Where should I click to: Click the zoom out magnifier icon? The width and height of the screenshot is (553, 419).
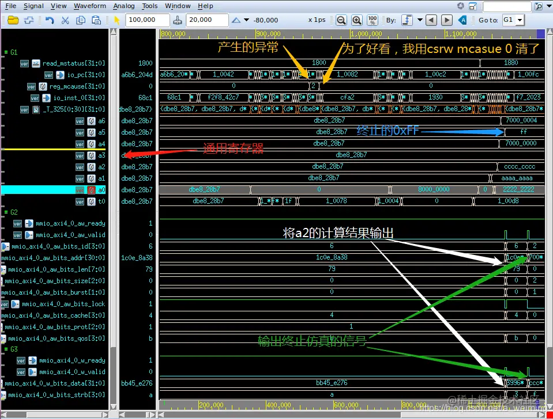tap(341, 20)
